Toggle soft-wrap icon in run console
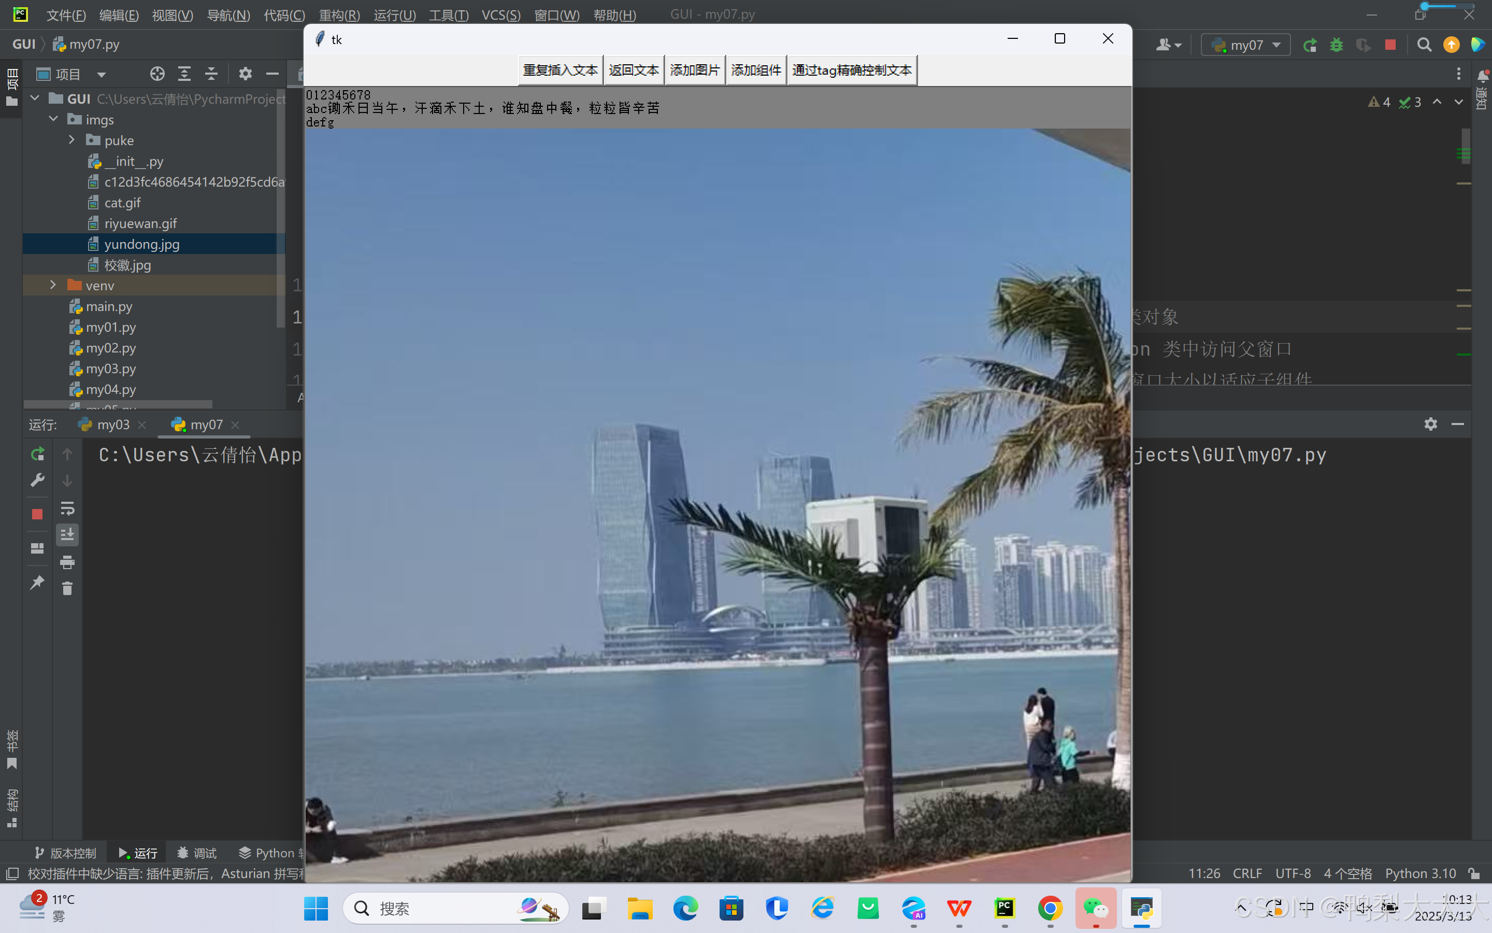 (x=67, y=508)
